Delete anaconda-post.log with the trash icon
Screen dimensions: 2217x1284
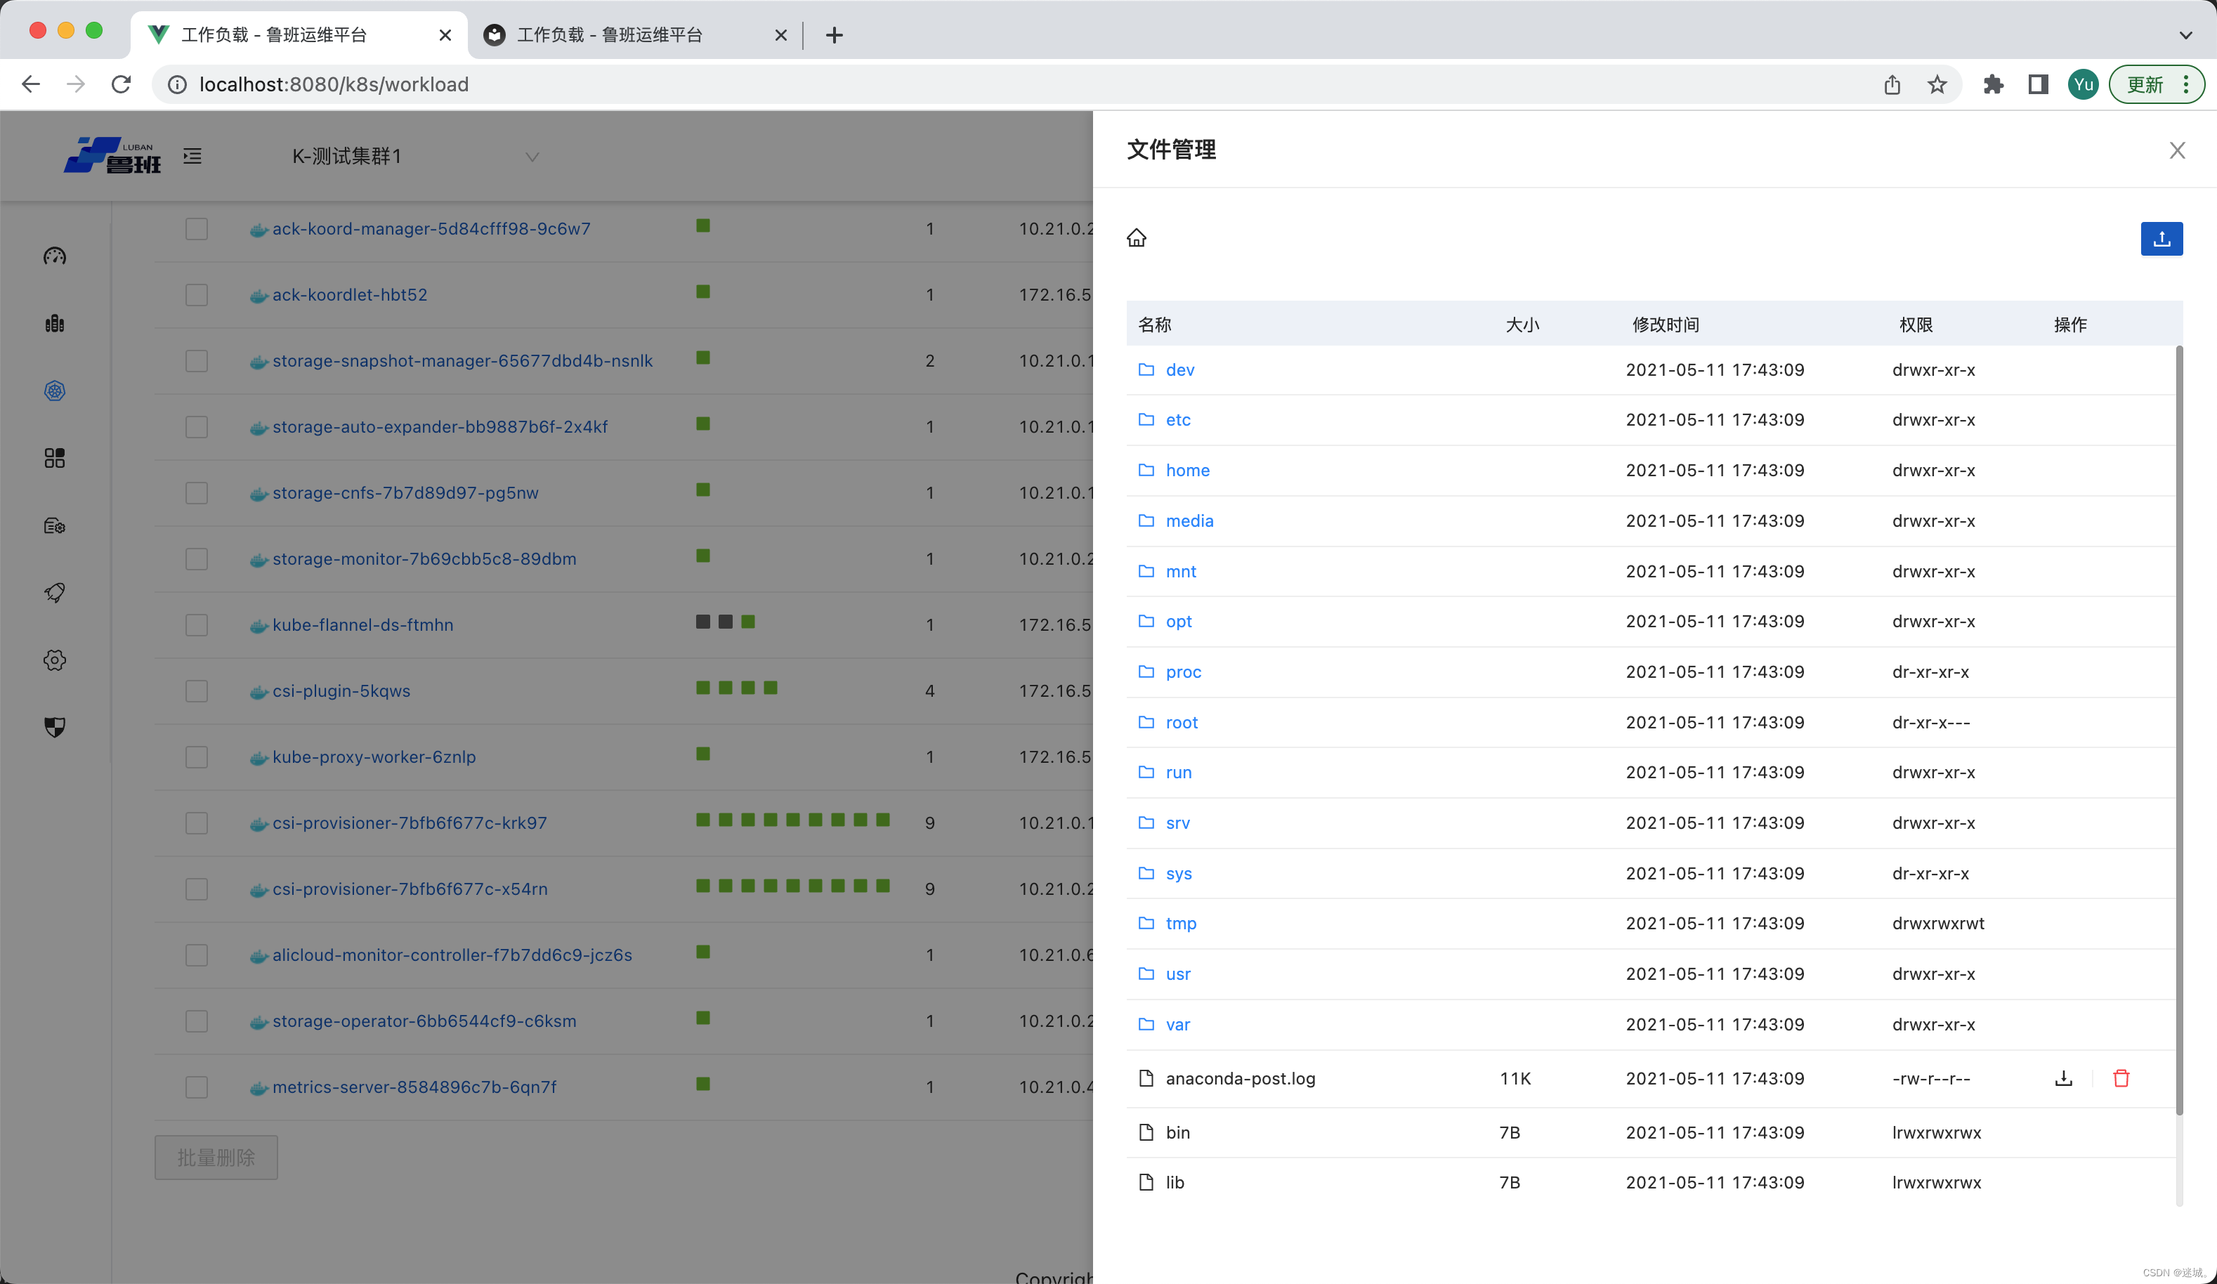coord(2121,1078)
